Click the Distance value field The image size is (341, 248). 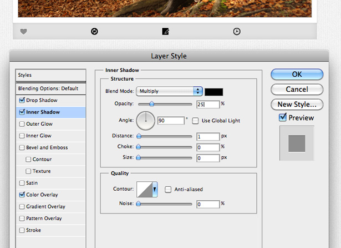208,137
